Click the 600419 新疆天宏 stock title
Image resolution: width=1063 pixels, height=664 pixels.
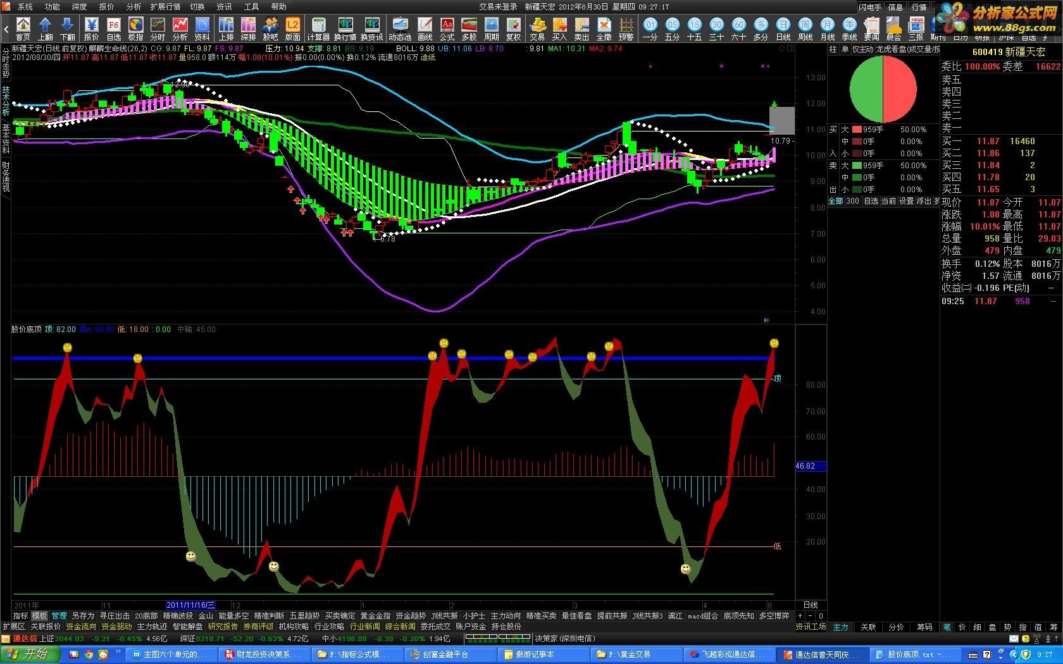point(1009,52)
